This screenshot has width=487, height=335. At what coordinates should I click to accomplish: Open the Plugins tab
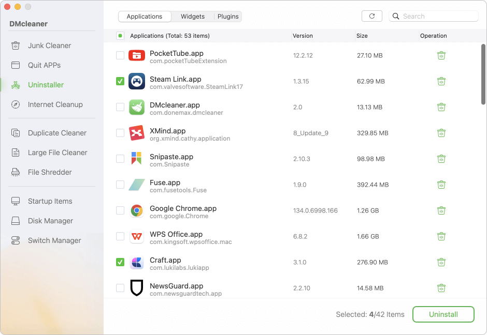[227, 17]
